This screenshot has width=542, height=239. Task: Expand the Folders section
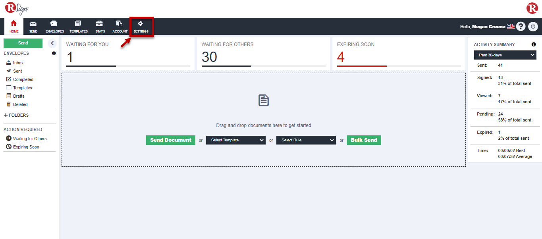click(16, 115)
